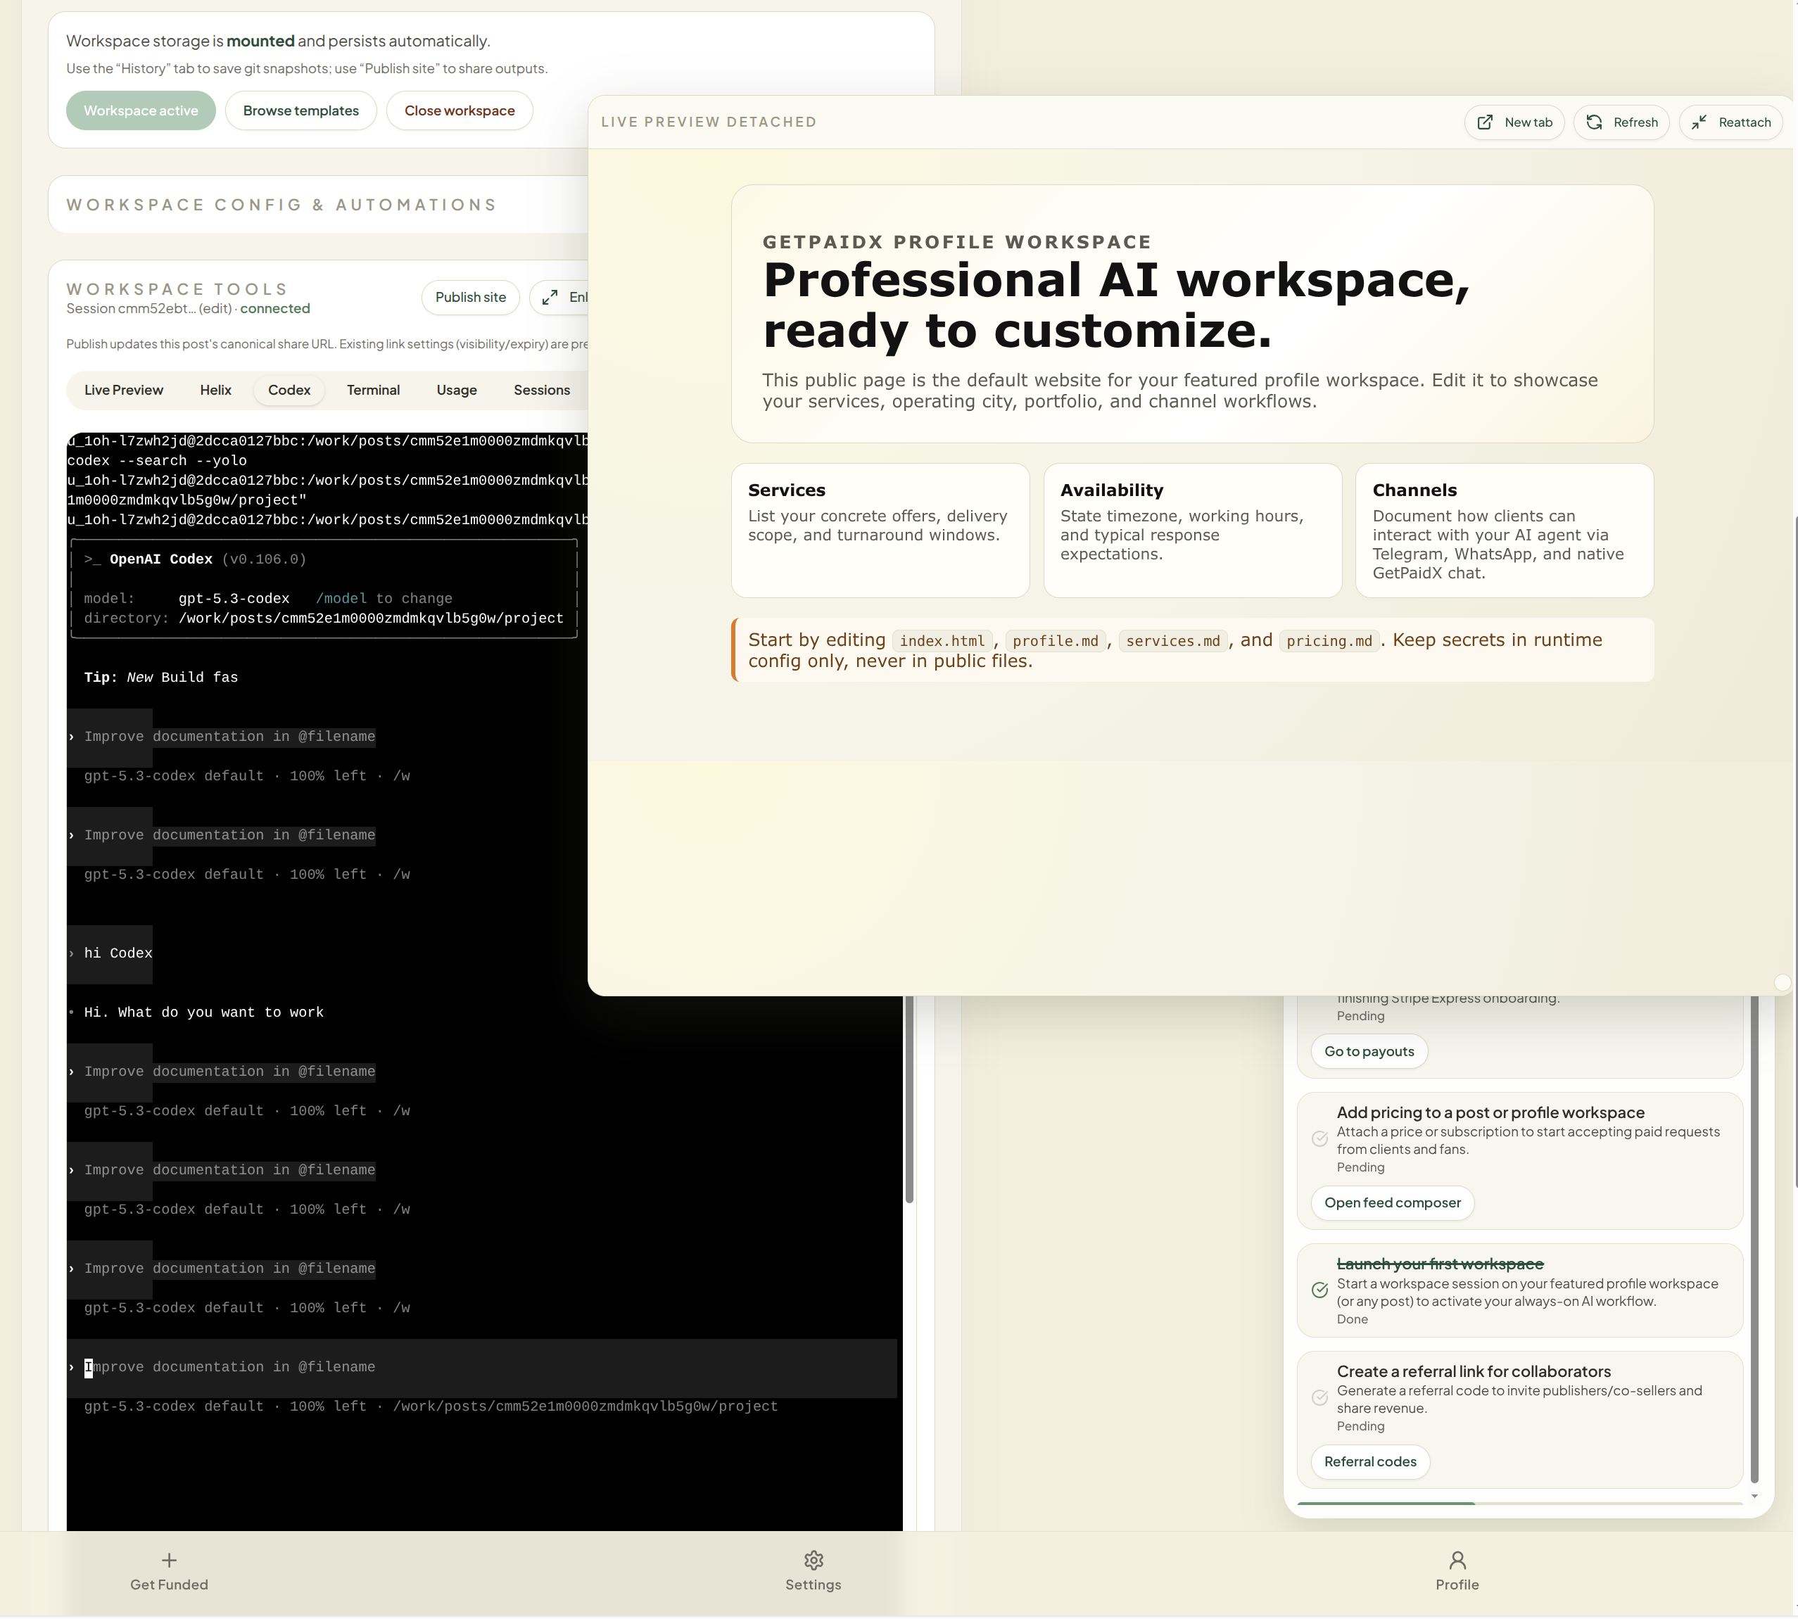The image size is (1798, 1619).
Task: Open Profile via the person icon
Action: [x=1457, y=1559]
